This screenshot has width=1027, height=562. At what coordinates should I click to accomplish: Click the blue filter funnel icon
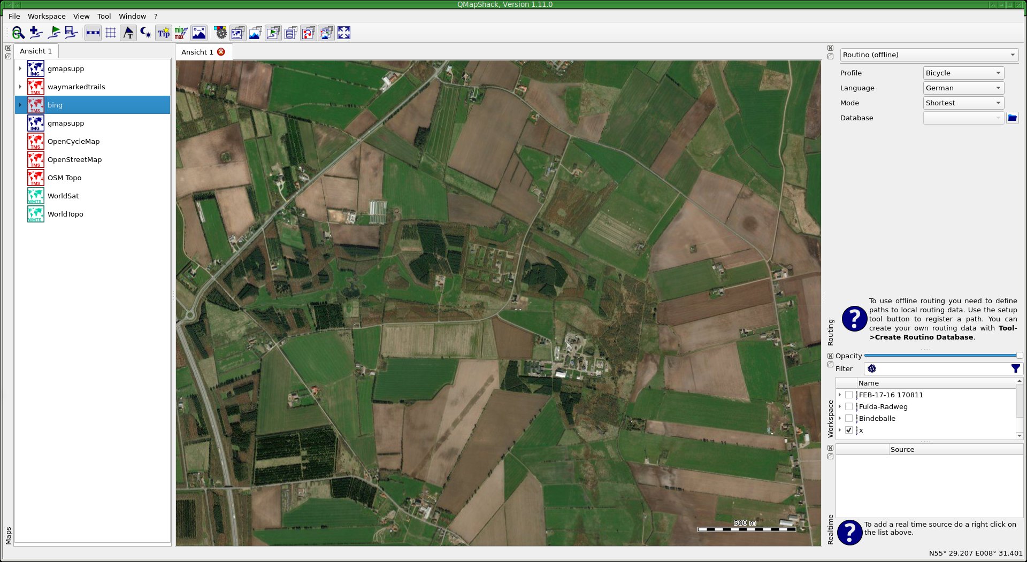[1015, 368]
